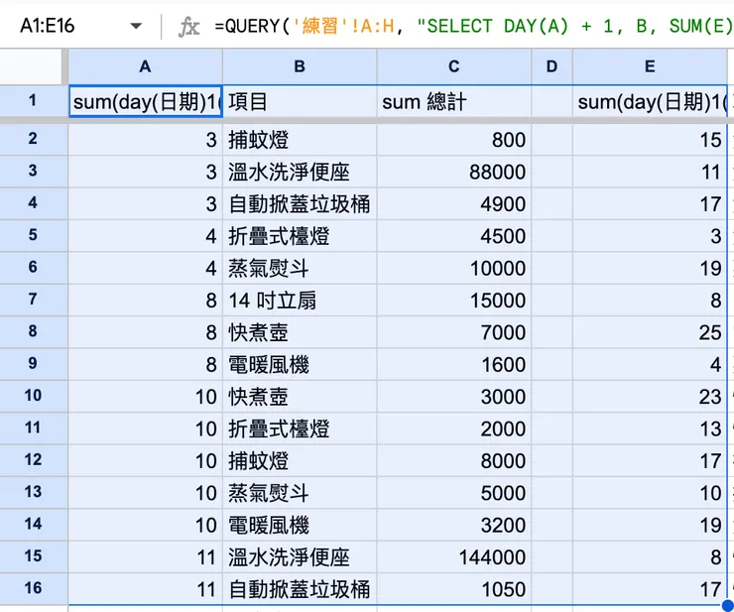Select row 2 header

[33, 139]
